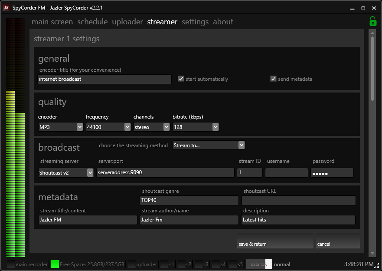Click the audio level VU meter
382x271 pixels.
[x=15, y=138]
